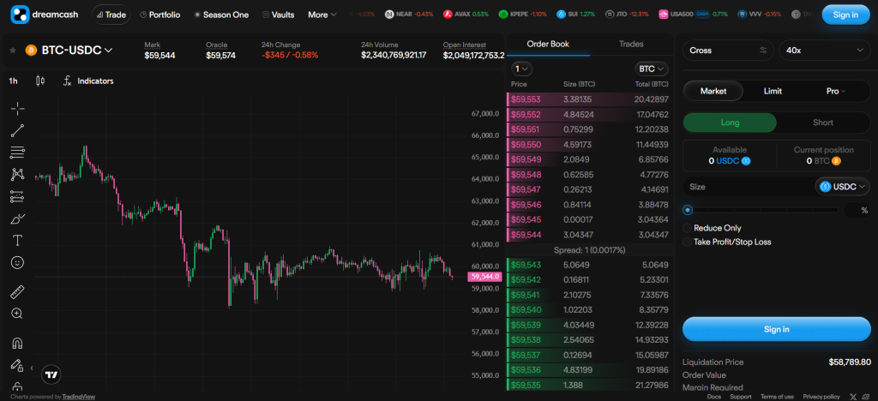Switch order side to Short
This screenshot has height=401, width=878.
point(822,123)
